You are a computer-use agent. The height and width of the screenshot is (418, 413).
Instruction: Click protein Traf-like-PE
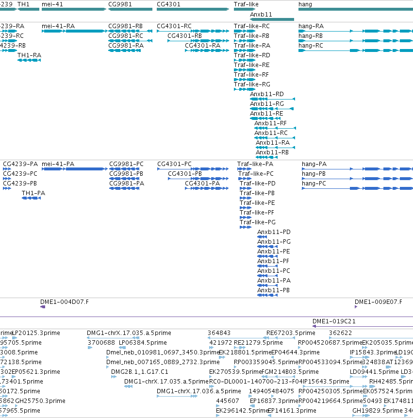(x=246, y=208)
